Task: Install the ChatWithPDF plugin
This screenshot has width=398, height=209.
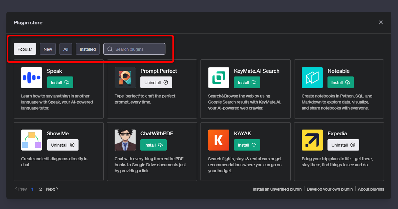Action: 154,145
